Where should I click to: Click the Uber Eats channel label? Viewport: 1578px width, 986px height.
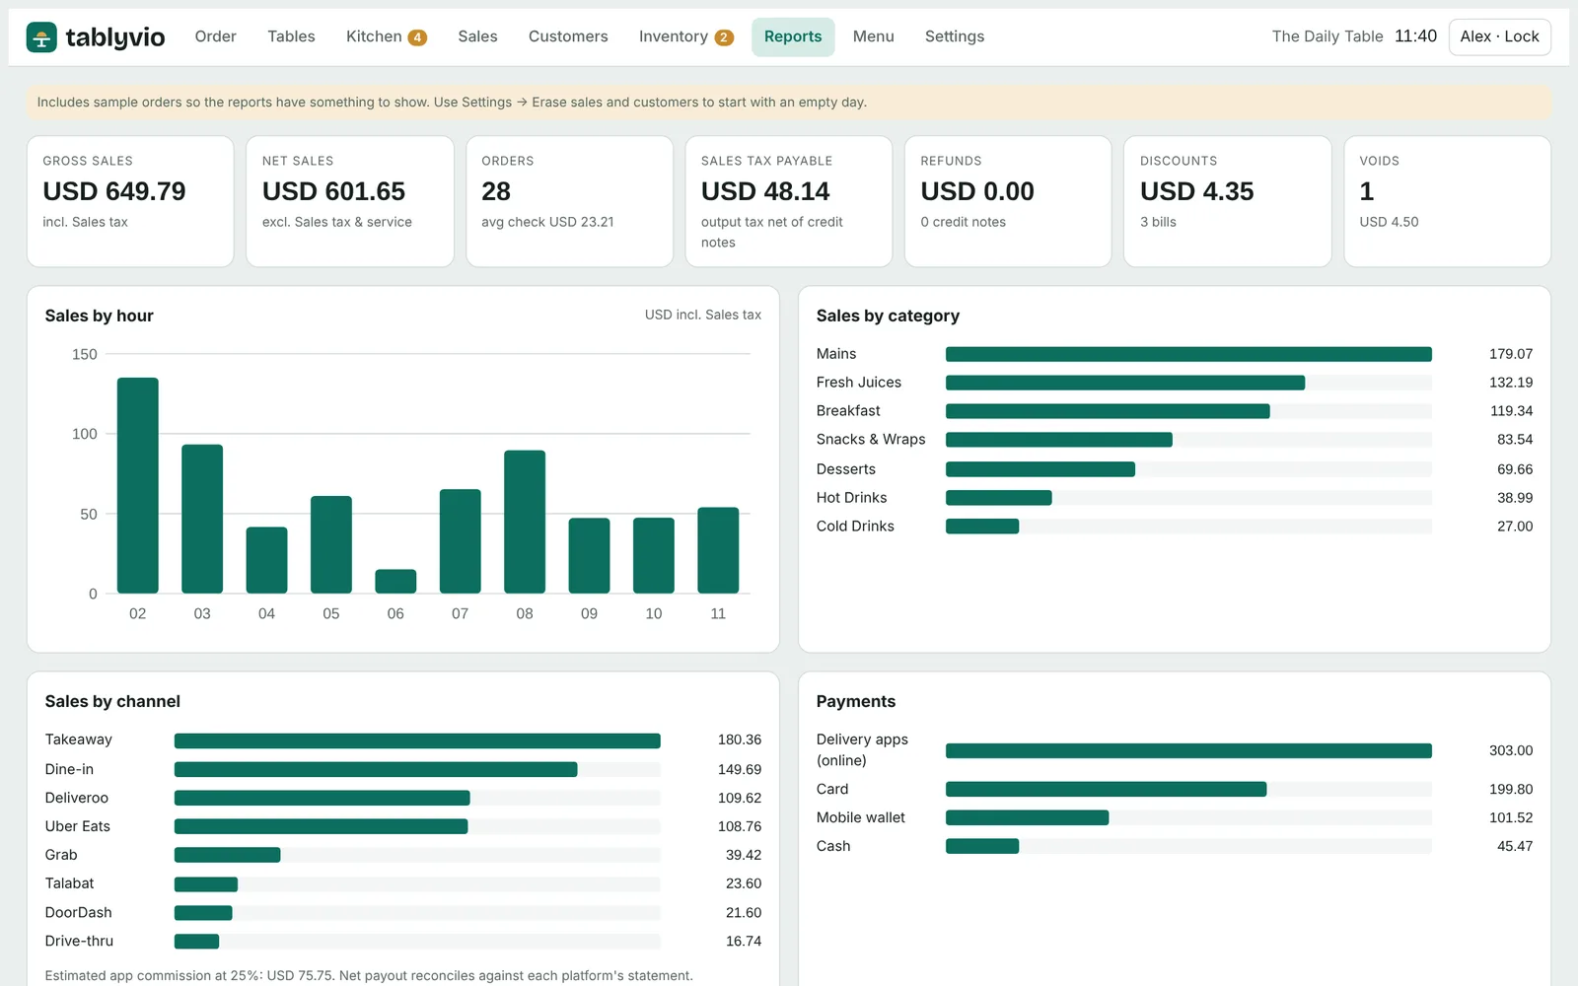(x=78, y=826)
